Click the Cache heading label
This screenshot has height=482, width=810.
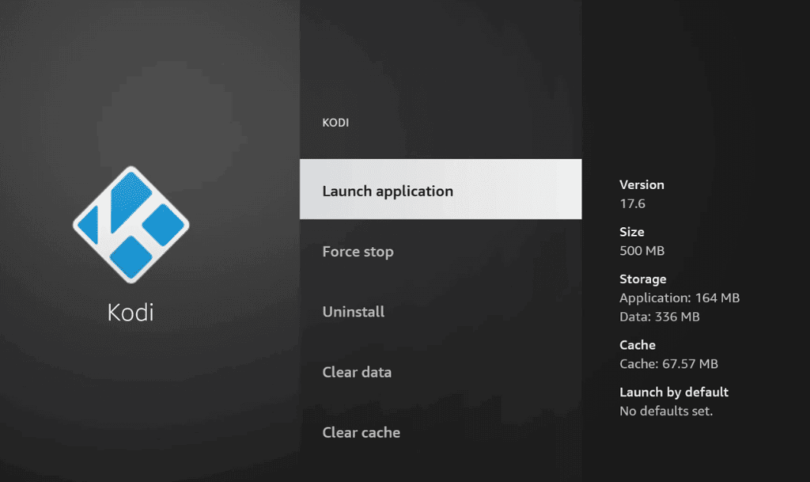pos(638,345)
